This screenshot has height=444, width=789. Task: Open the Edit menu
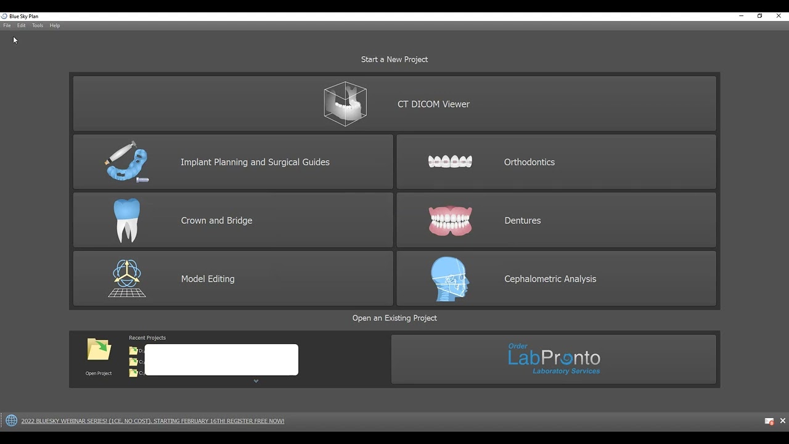[21, 25]
